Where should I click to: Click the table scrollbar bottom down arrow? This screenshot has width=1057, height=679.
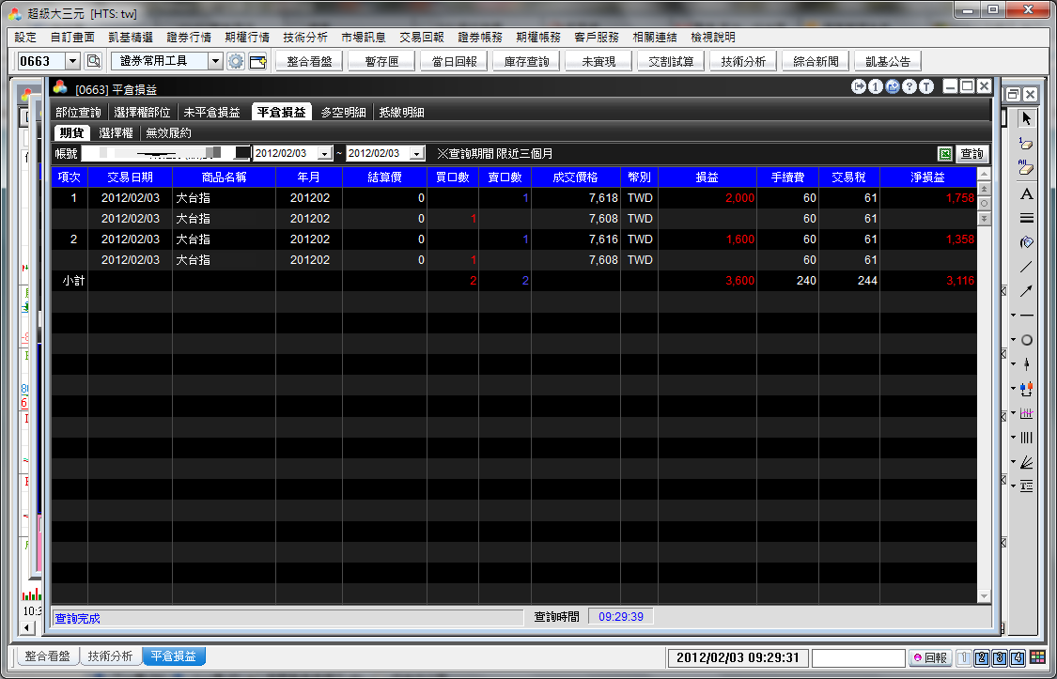point(984,596)
